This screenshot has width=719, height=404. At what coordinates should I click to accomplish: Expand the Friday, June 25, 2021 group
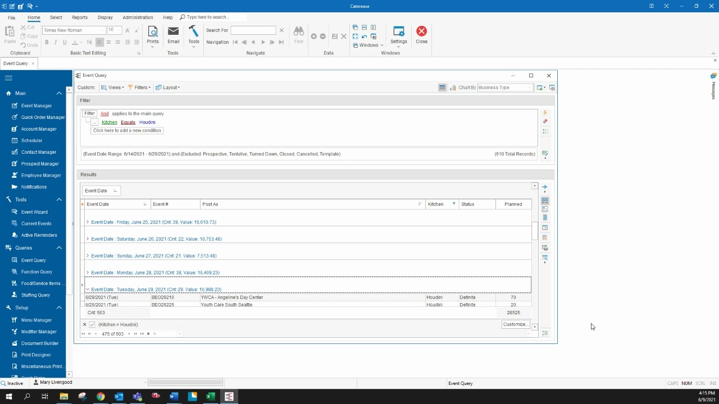click(88, 222)
